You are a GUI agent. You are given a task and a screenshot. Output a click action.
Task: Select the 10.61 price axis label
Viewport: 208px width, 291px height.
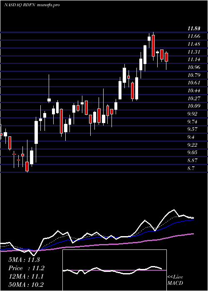pyautogui.click(x=194, y=83)
